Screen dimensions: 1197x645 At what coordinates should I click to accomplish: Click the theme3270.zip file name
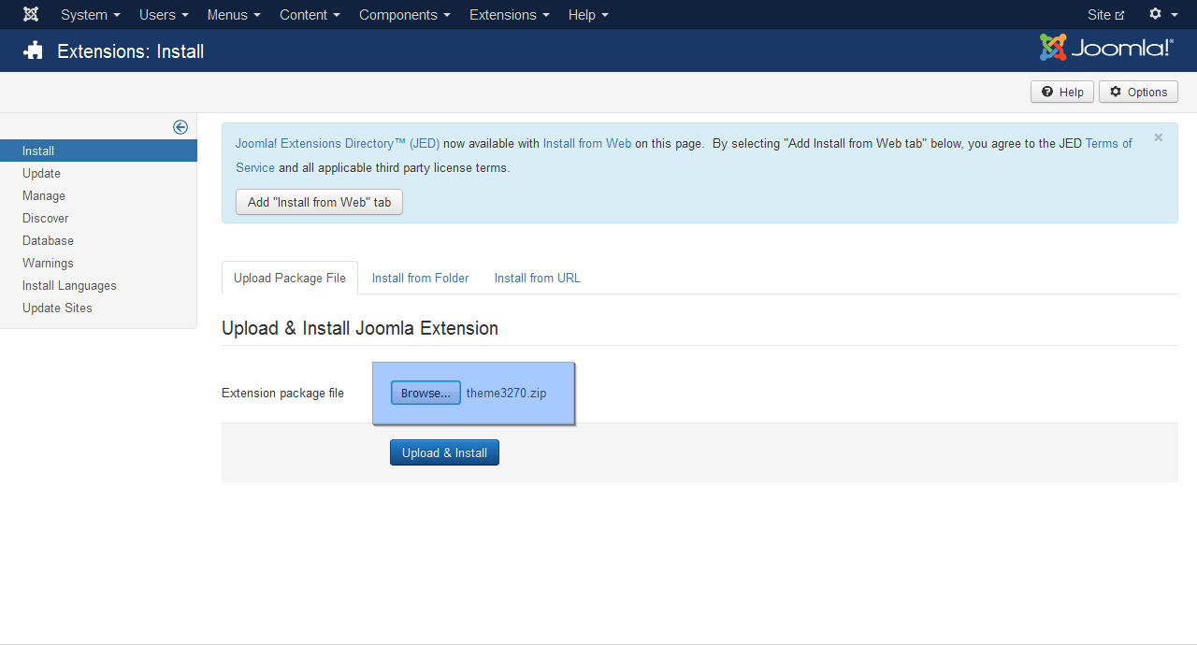pyautogui.click(x=507, y=393)
